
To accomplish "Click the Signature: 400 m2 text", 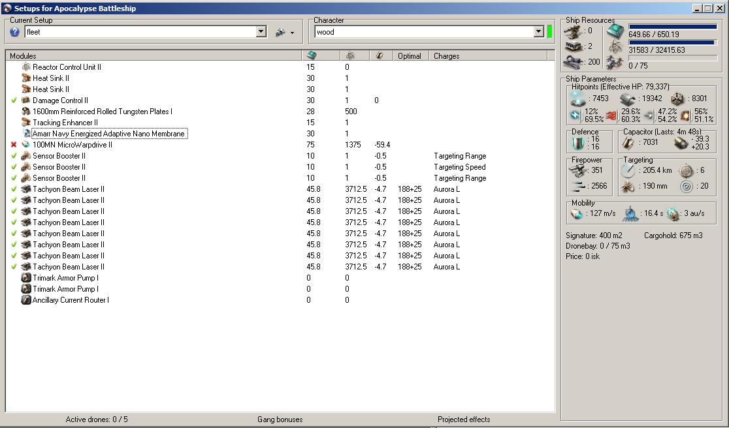I will click(594, 236).
